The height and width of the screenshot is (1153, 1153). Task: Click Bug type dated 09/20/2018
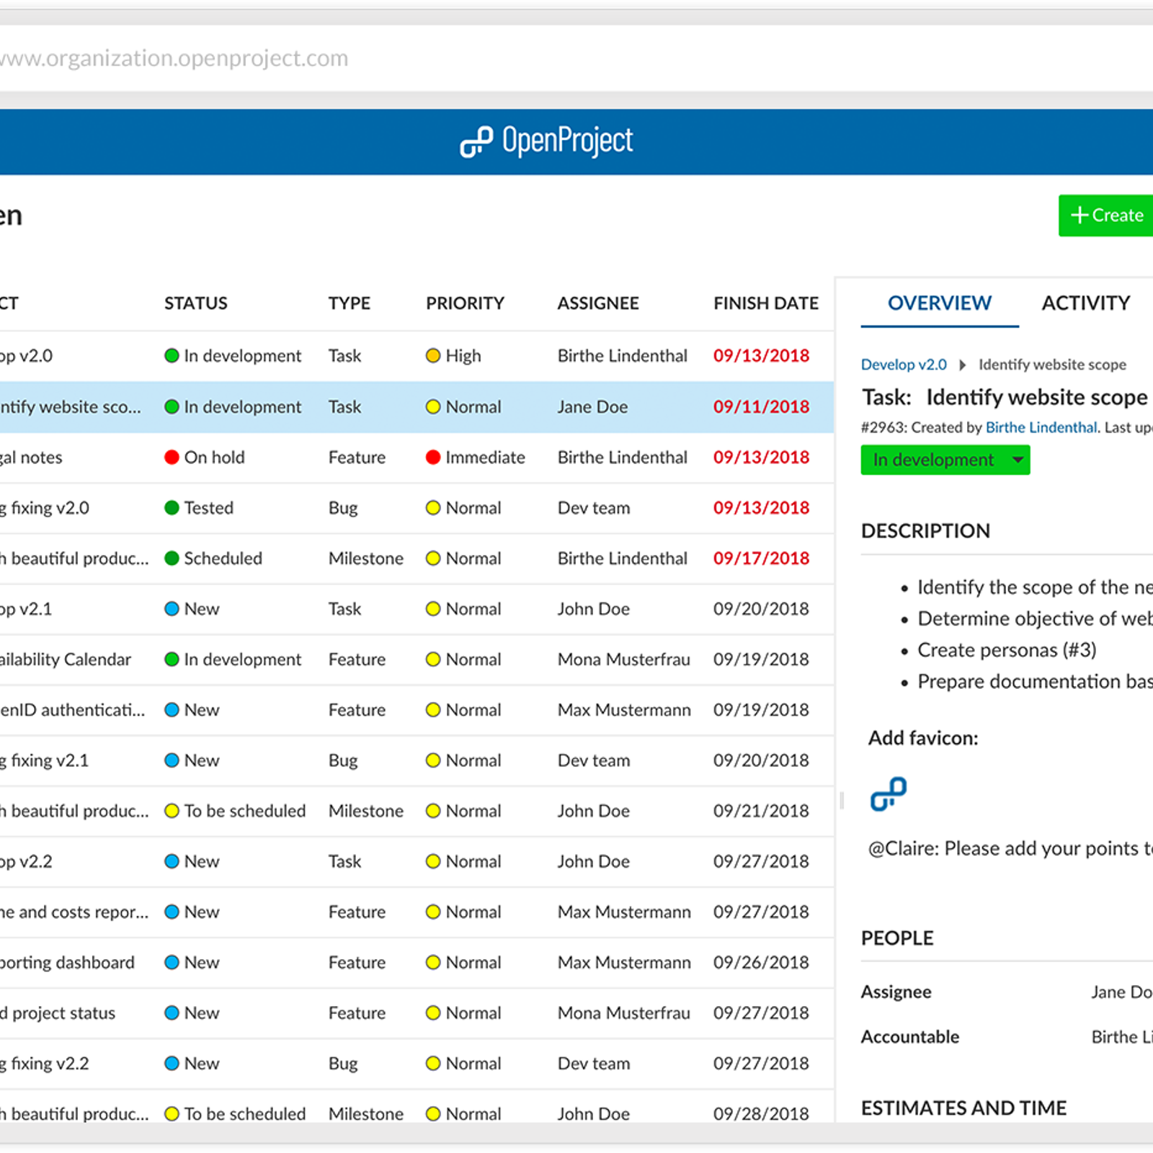click(x=343, y=760)
